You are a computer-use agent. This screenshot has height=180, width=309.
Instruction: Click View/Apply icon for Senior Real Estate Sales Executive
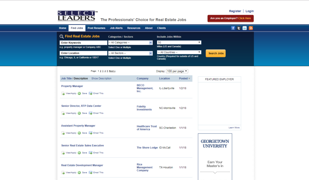(63, 153)
